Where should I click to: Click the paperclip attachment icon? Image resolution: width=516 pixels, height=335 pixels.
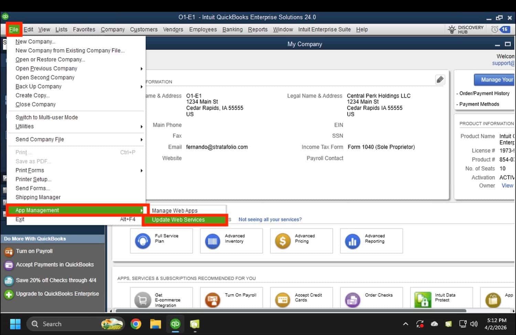[x=440, y=80]
